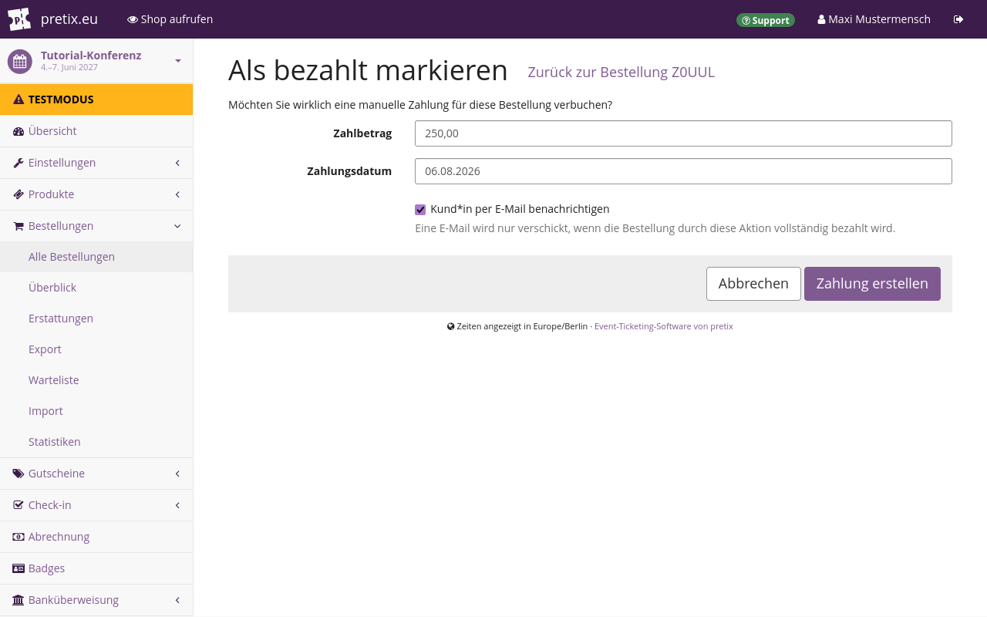Expand the Check-in submenu chevron

pyautogui.click(x=177, y=505)
